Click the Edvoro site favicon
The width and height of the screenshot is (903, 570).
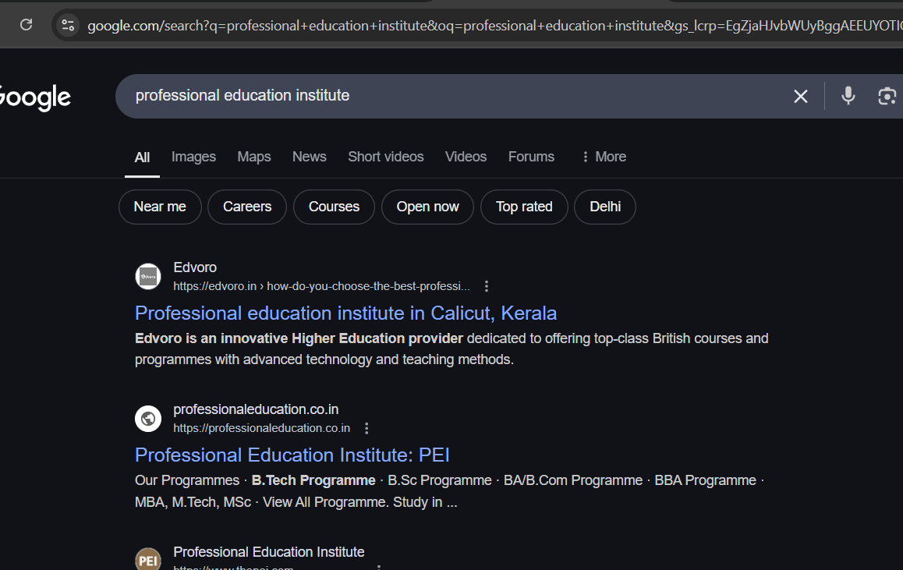[148, 277]
